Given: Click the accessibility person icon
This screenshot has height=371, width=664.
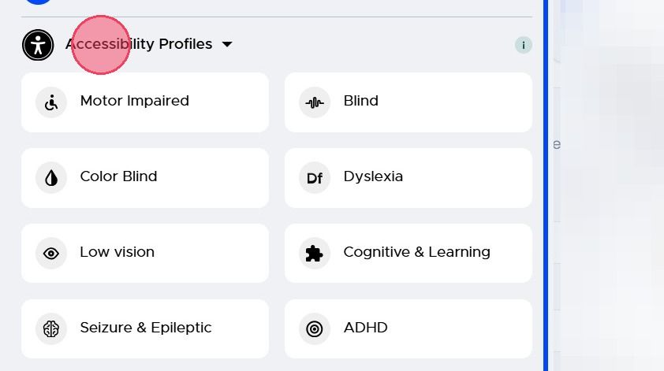Looking at the screenshot, I should (38, 45).
